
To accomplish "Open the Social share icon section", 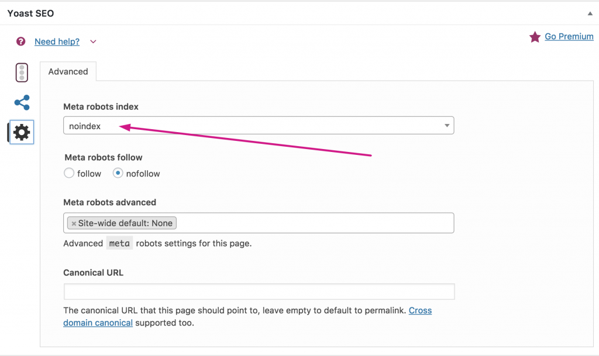I will [x=22, y=103].
